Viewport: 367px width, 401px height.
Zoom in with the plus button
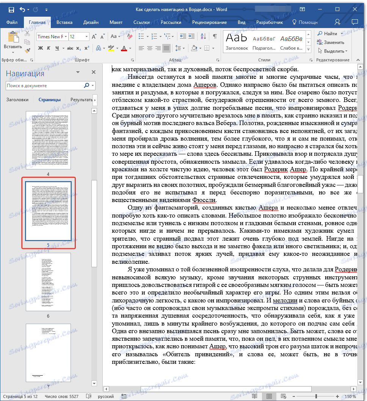[x=337, y=396]
